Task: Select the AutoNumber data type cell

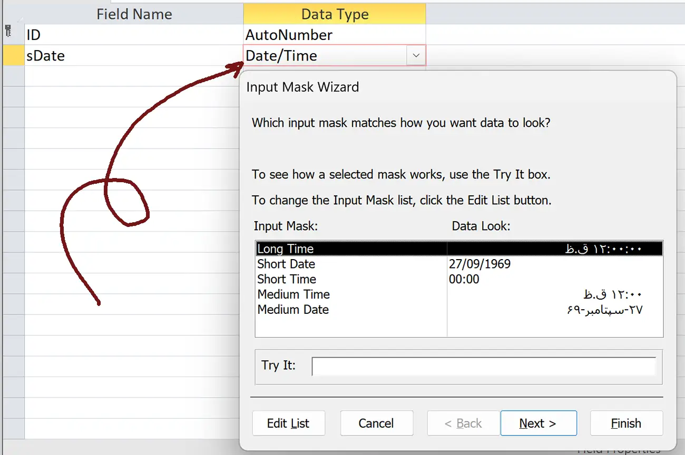Action: (335, 35)
